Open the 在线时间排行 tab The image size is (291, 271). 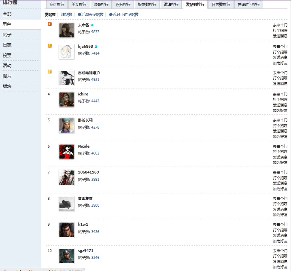click(x=249, y=5)
